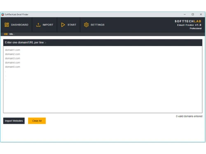Select the START menu label
206x154 pixels.
(72, 25)
